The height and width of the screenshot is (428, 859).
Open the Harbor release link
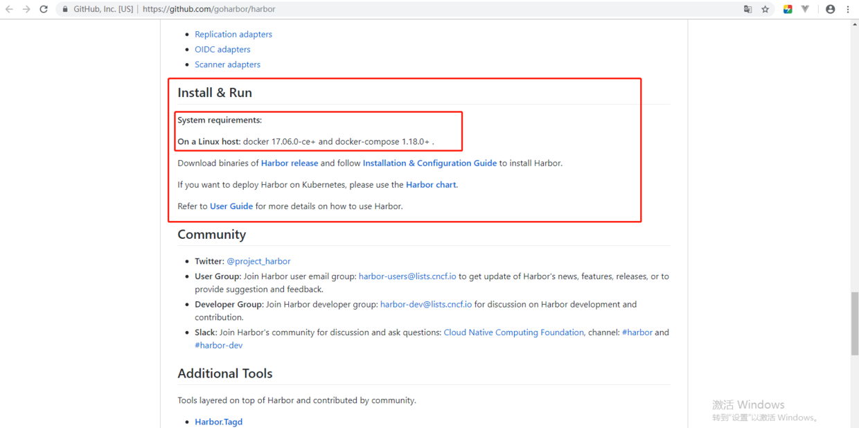click(x=290, y=163)
